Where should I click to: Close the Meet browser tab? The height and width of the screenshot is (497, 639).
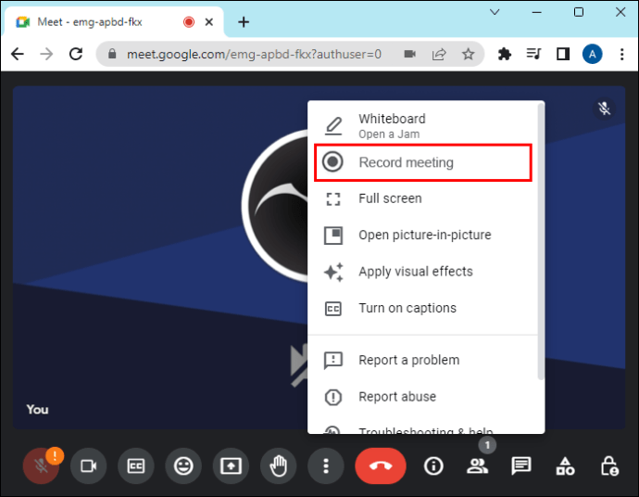(x=209, y=22)
